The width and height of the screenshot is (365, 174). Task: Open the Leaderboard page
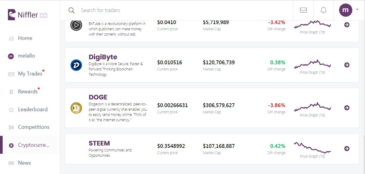pyautogui.click(x=33, y=109)
